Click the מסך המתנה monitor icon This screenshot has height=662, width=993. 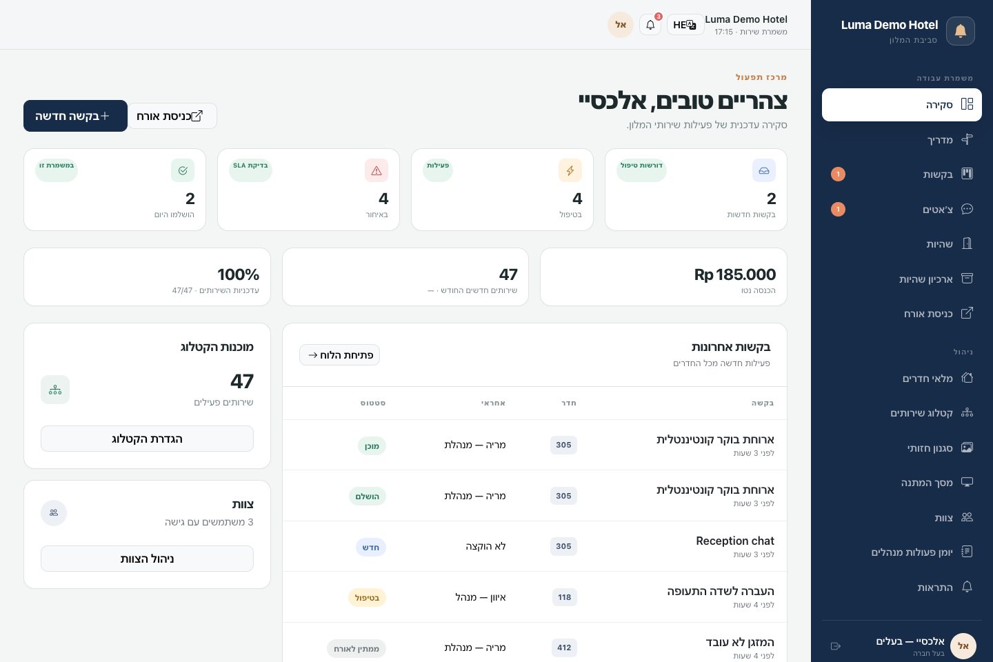pyautogui.click(x=967, y=482)
